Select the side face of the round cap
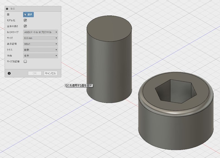 point(176,130)
